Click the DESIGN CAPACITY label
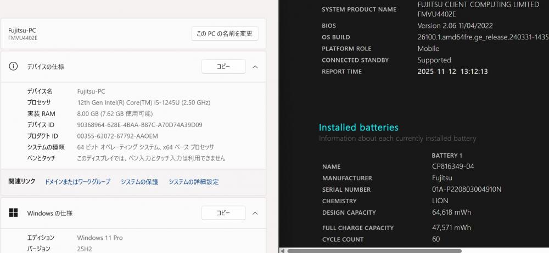Viewport: 549px width, 253px height. tap(349, 212)
